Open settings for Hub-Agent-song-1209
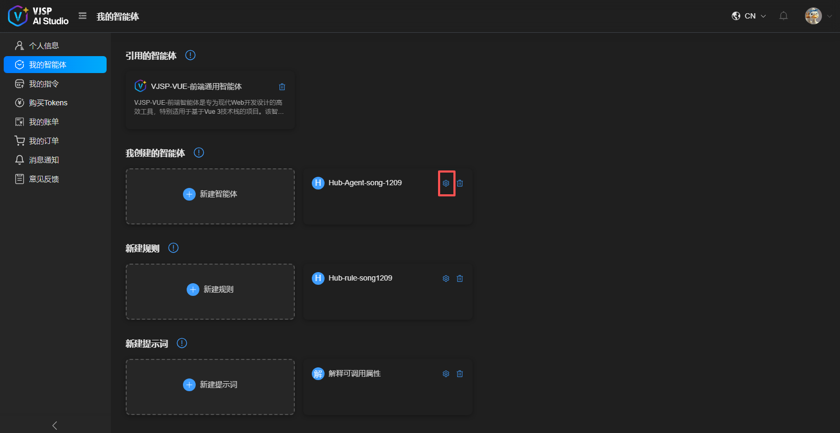This screenshot has width=840, height=433. click(446, 183)
